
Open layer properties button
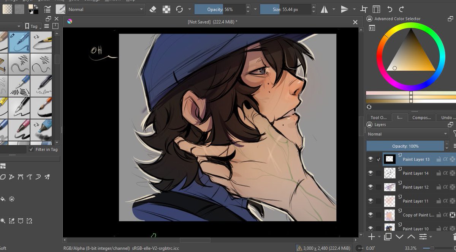[423, 237]
